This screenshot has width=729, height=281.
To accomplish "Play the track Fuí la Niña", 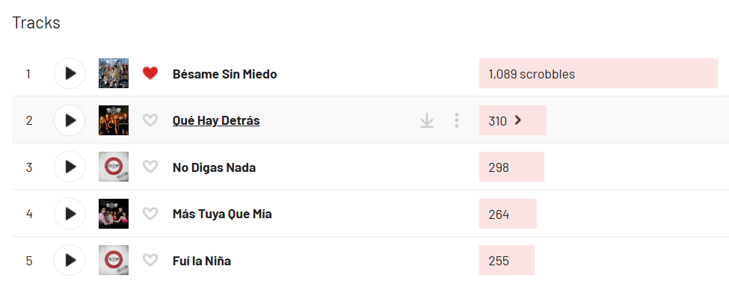I will click(x=70, y=260).
